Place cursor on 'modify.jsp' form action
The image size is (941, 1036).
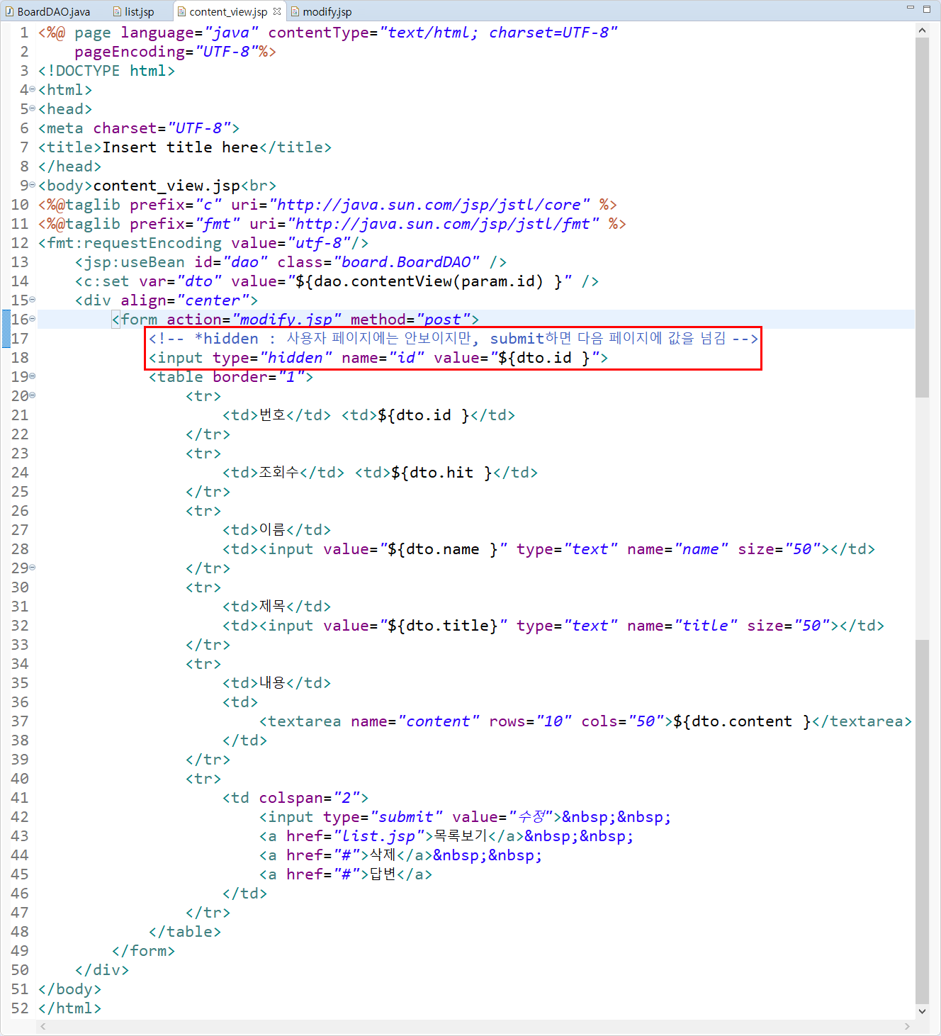coord(287,320)
